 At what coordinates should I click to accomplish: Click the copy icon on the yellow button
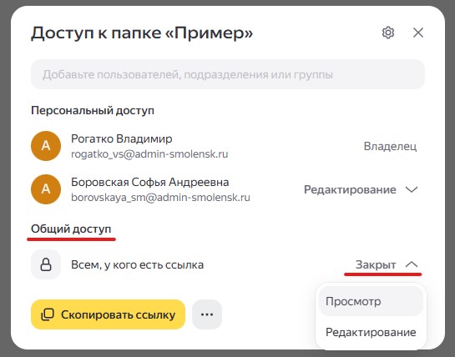(48, 314)
